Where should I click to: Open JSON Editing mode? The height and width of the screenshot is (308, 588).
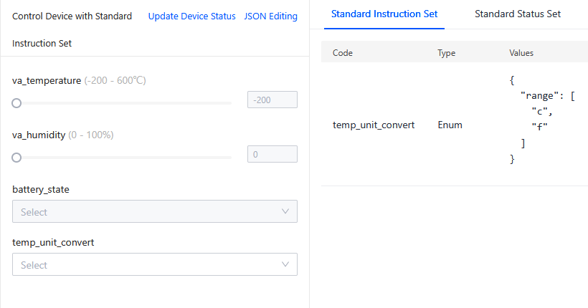[x=270, y=16]
